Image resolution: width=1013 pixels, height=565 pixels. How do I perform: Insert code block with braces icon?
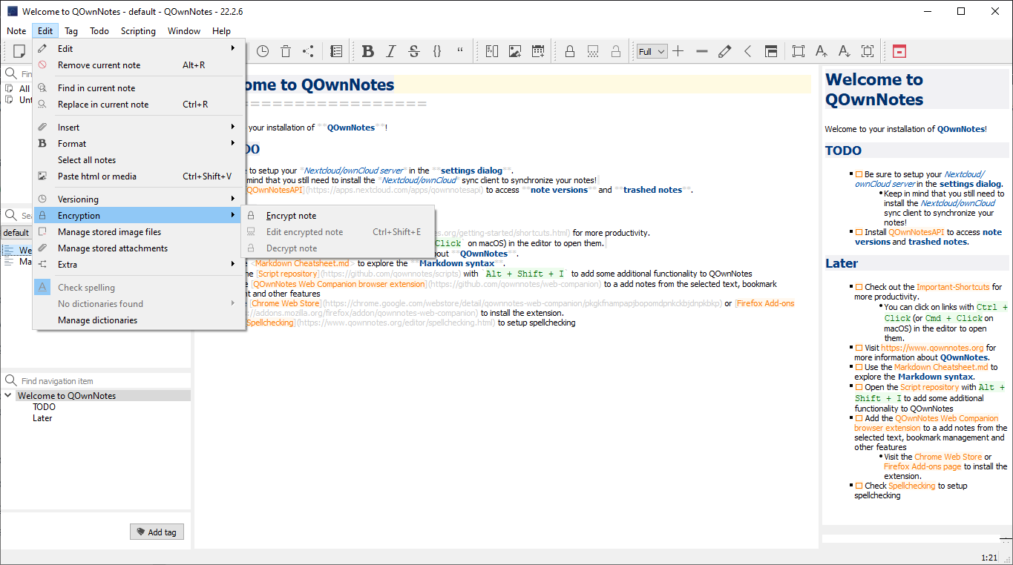tap(437, 51)
